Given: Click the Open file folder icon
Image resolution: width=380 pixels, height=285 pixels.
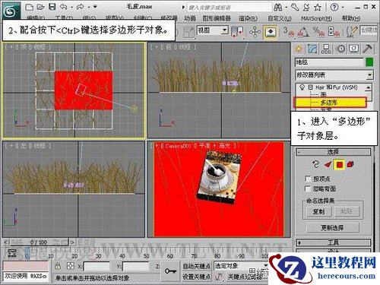Looking at the screenshot, I should click(40, 7).
